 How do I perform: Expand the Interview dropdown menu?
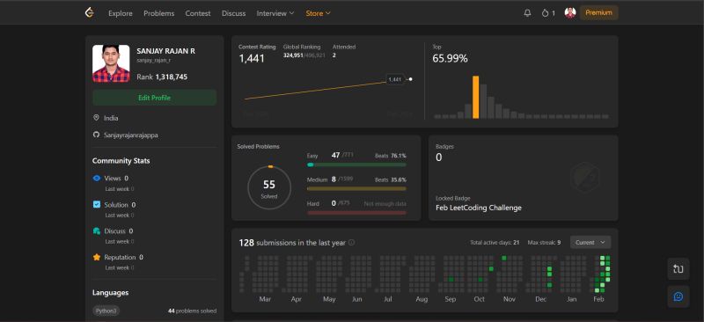275,13
